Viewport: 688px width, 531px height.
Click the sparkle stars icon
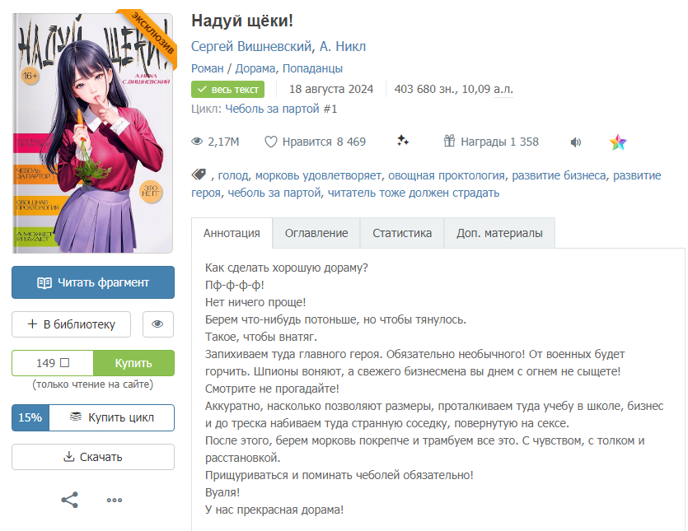click(402, 141)
